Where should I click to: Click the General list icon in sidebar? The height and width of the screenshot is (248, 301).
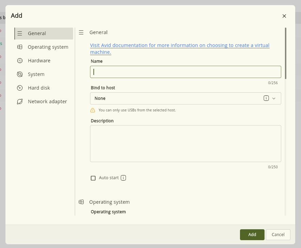point(20,33)
